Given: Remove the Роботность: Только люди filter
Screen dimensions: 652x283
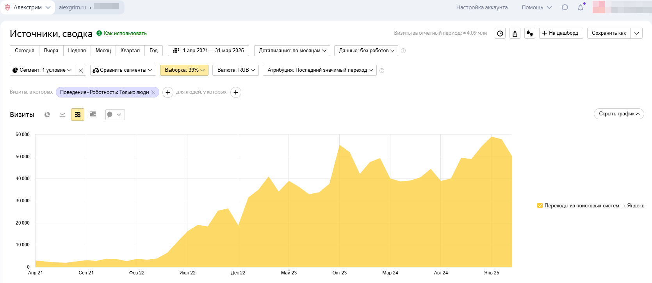Looking at the screenshot, I should (154, 92).
